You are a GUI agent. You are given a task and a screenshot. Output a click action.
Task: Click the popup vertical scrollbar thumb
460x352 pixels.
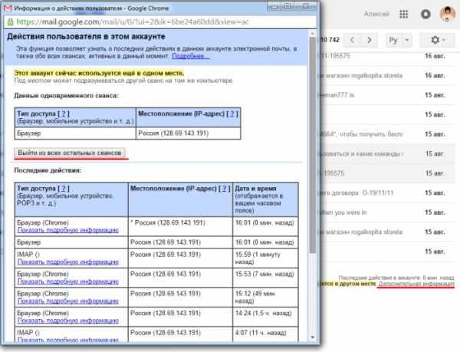point(313,145)
